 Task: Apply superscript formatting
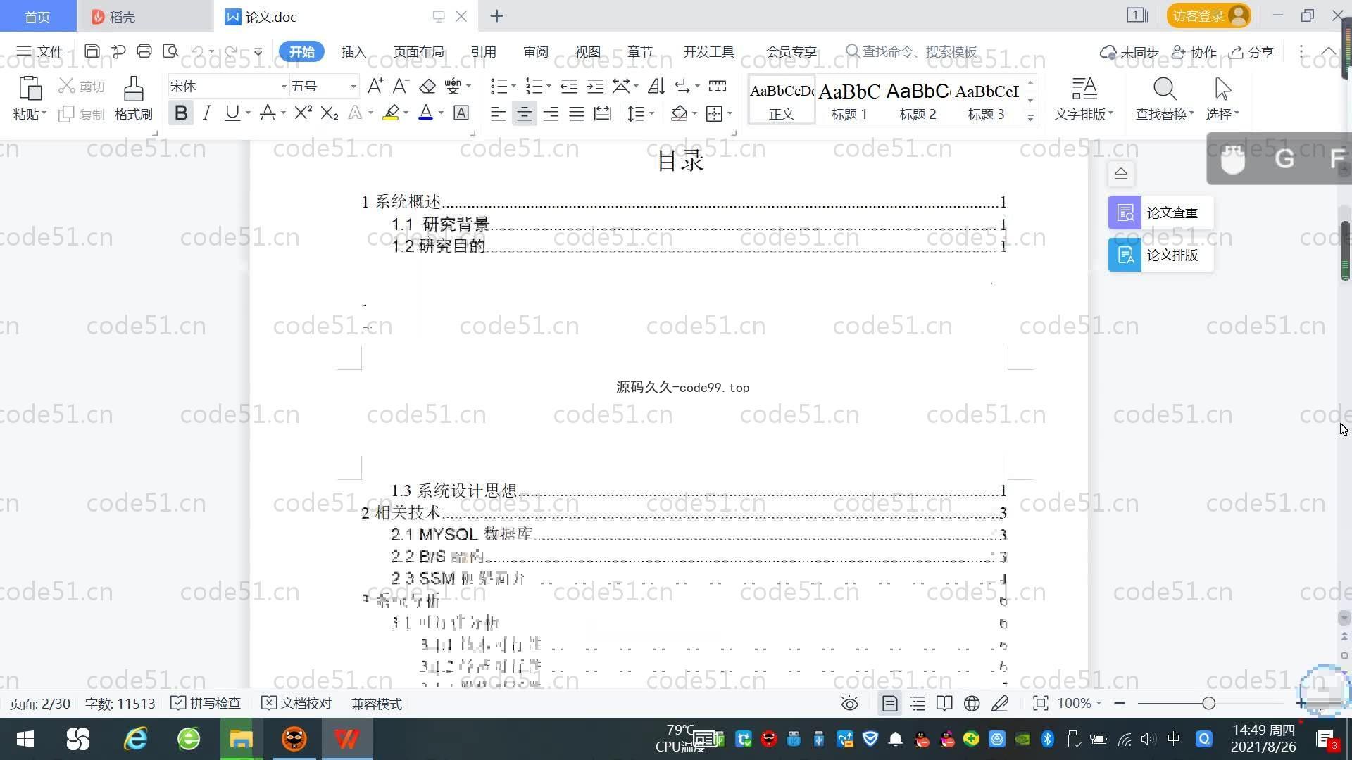303,113
